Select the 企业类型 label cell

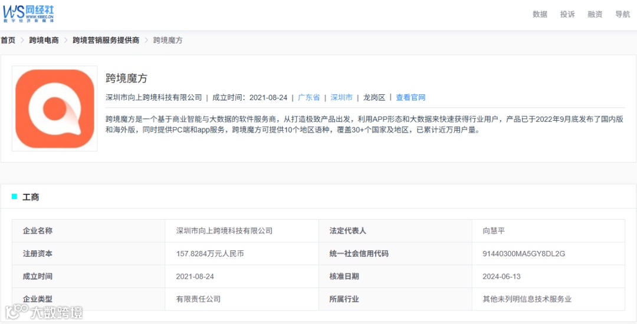pyautogui.click(x=88, y=299)
